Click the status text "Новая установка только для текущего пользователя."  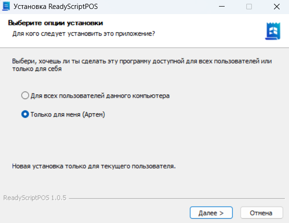click(x=94, y=166)
